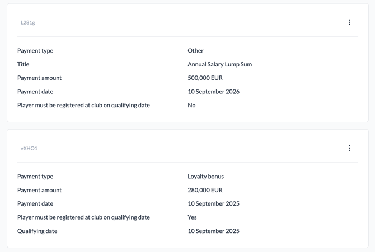375x252 pixels.
Task: Click 'Payment amount' label in L281g card
Action: click(39, 78)
